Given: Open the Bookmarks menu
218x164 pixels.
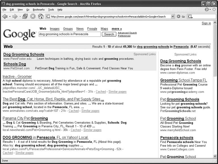Looking at the screenshot, I should pyautogui.click(x=39, y=10).
